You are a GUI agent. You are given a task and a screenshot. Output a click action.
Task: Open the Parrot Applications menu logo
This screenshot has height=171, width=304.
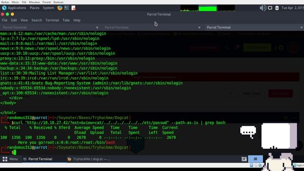(x=4, y=8)
